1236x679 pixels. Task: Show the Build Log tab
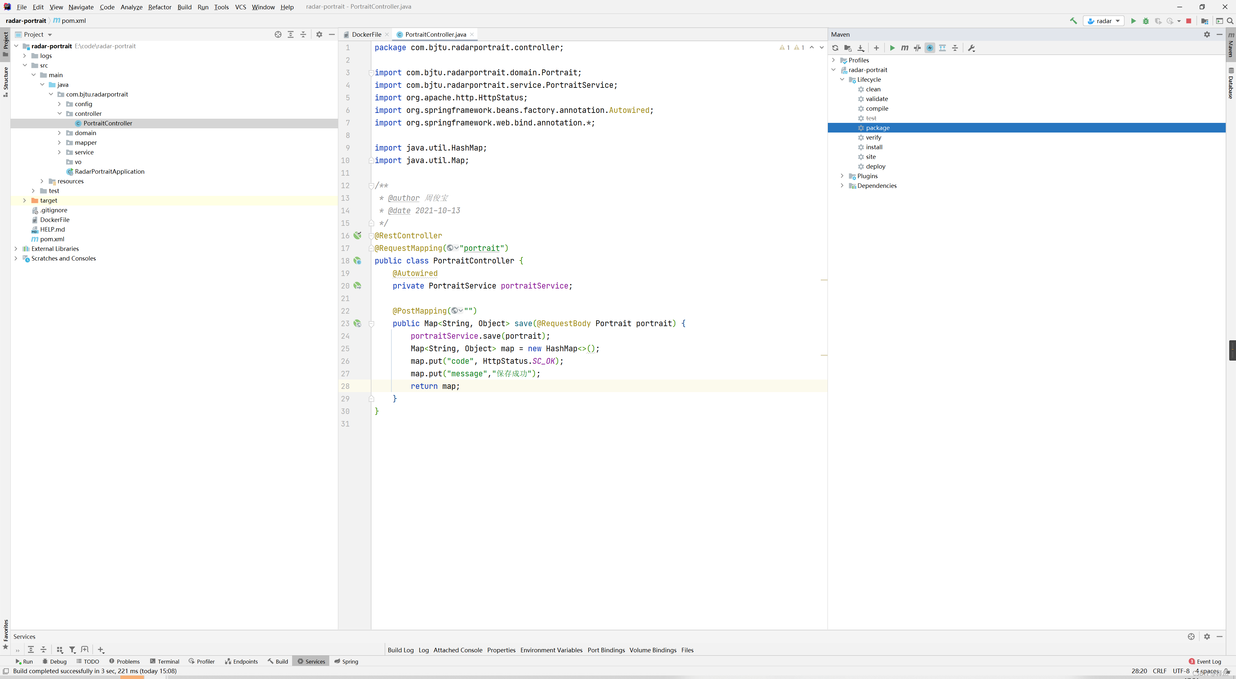tap(401, 650)
